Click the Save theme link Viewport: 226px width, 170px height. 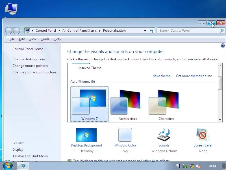[162, 76]
